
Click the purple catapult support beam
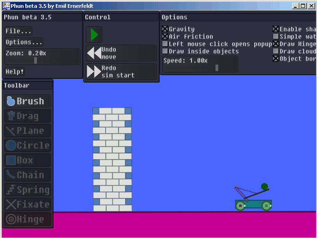point(242,194)
